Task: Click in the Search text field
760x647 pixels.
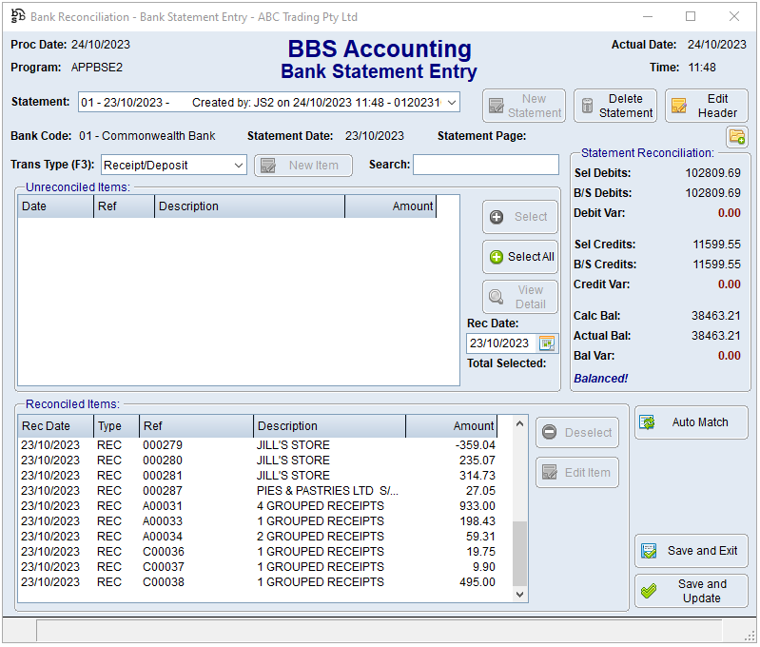Action: pyautogui.click(x=485, y=165)
